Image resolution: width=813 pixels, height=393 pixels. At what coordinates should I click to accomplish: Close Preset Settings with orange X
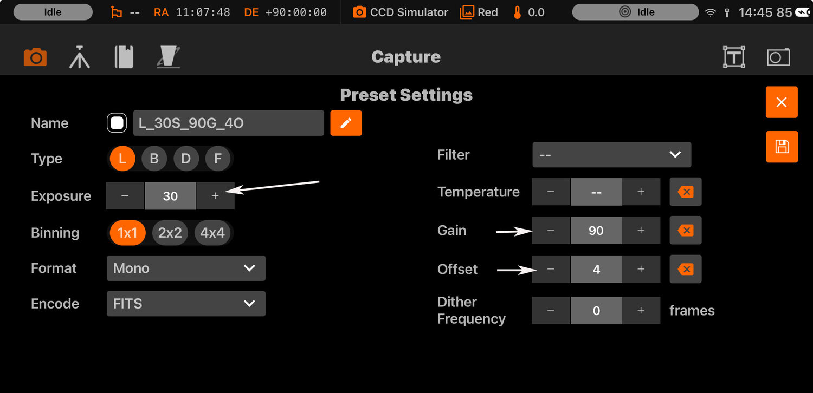point(782,102)
